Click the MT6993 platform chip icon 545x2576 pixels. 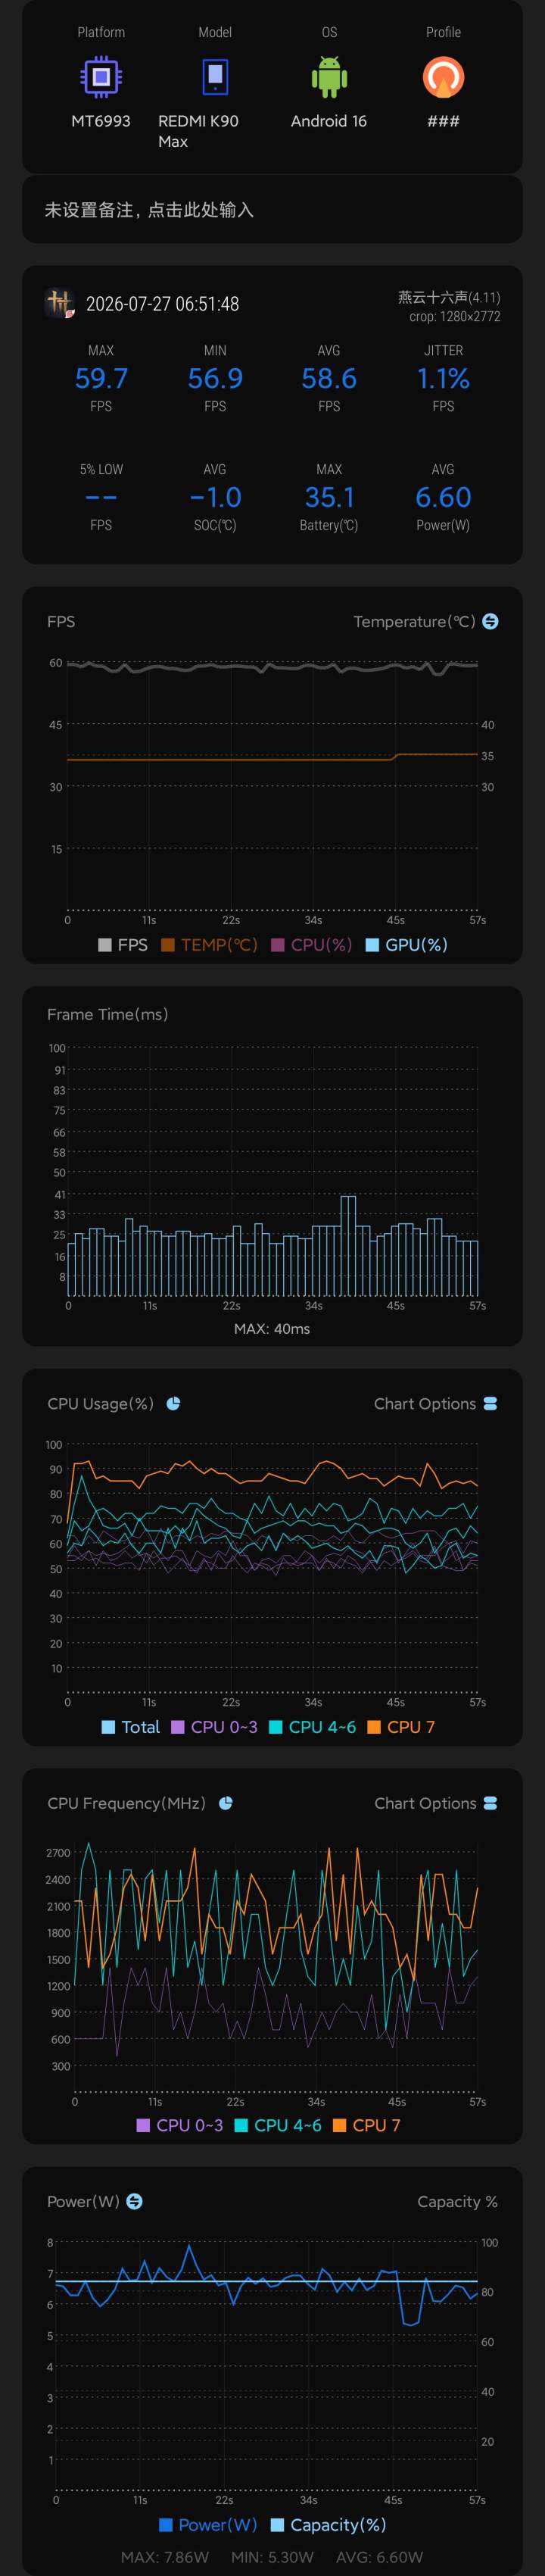point(101,77)
